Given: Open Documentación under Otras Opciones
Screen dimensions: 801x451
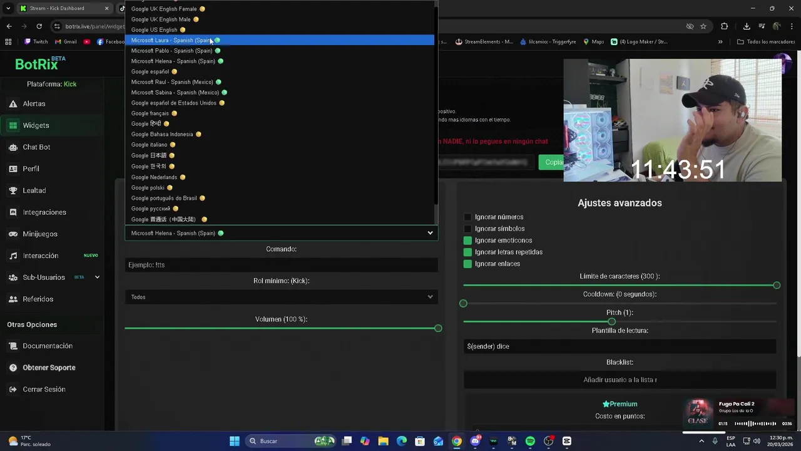Looking at the screenshot, I should coord(48,346).
